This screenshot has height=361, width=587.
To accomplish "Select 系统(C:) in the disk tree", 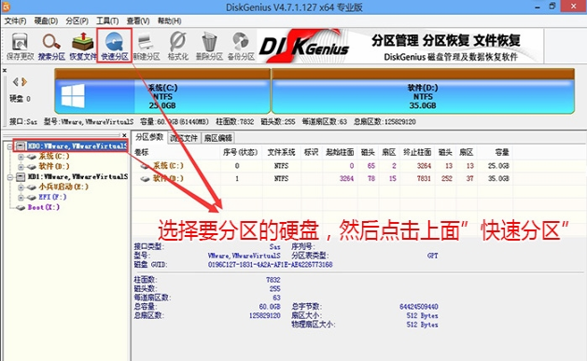I will [54, 156].
